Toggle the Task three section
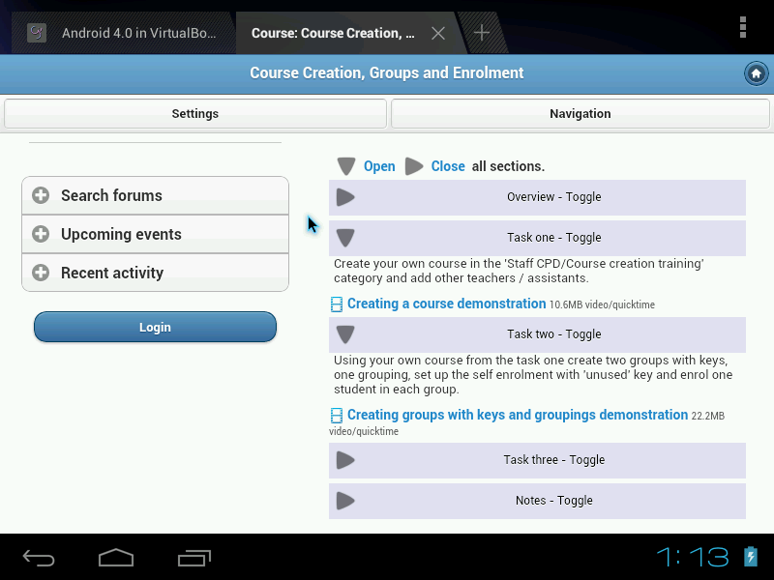This screenshot has height=580, width=774. click(x=537, y=460)
